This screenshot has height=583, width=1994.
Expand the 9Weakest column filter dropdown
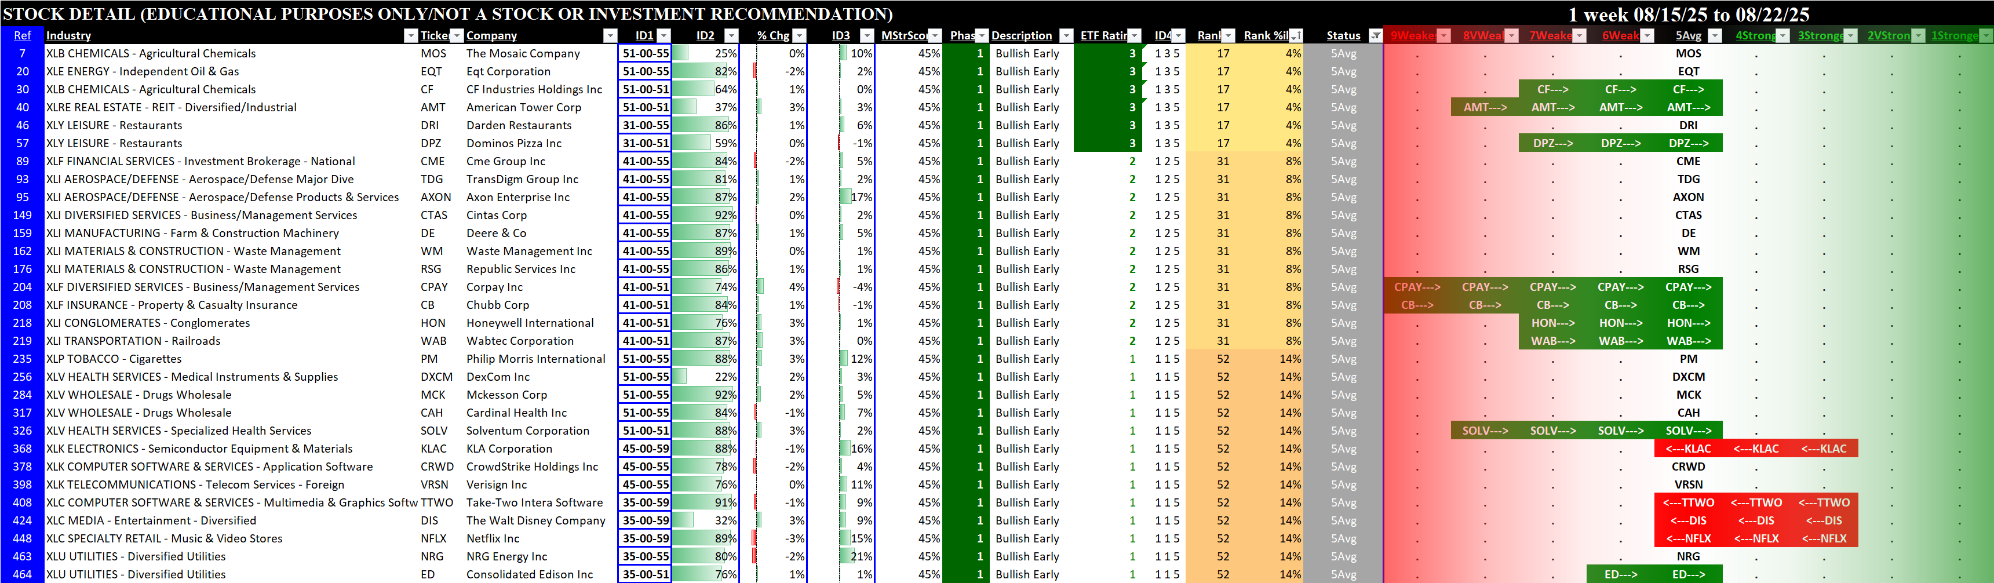click(x=1443, y=35)
